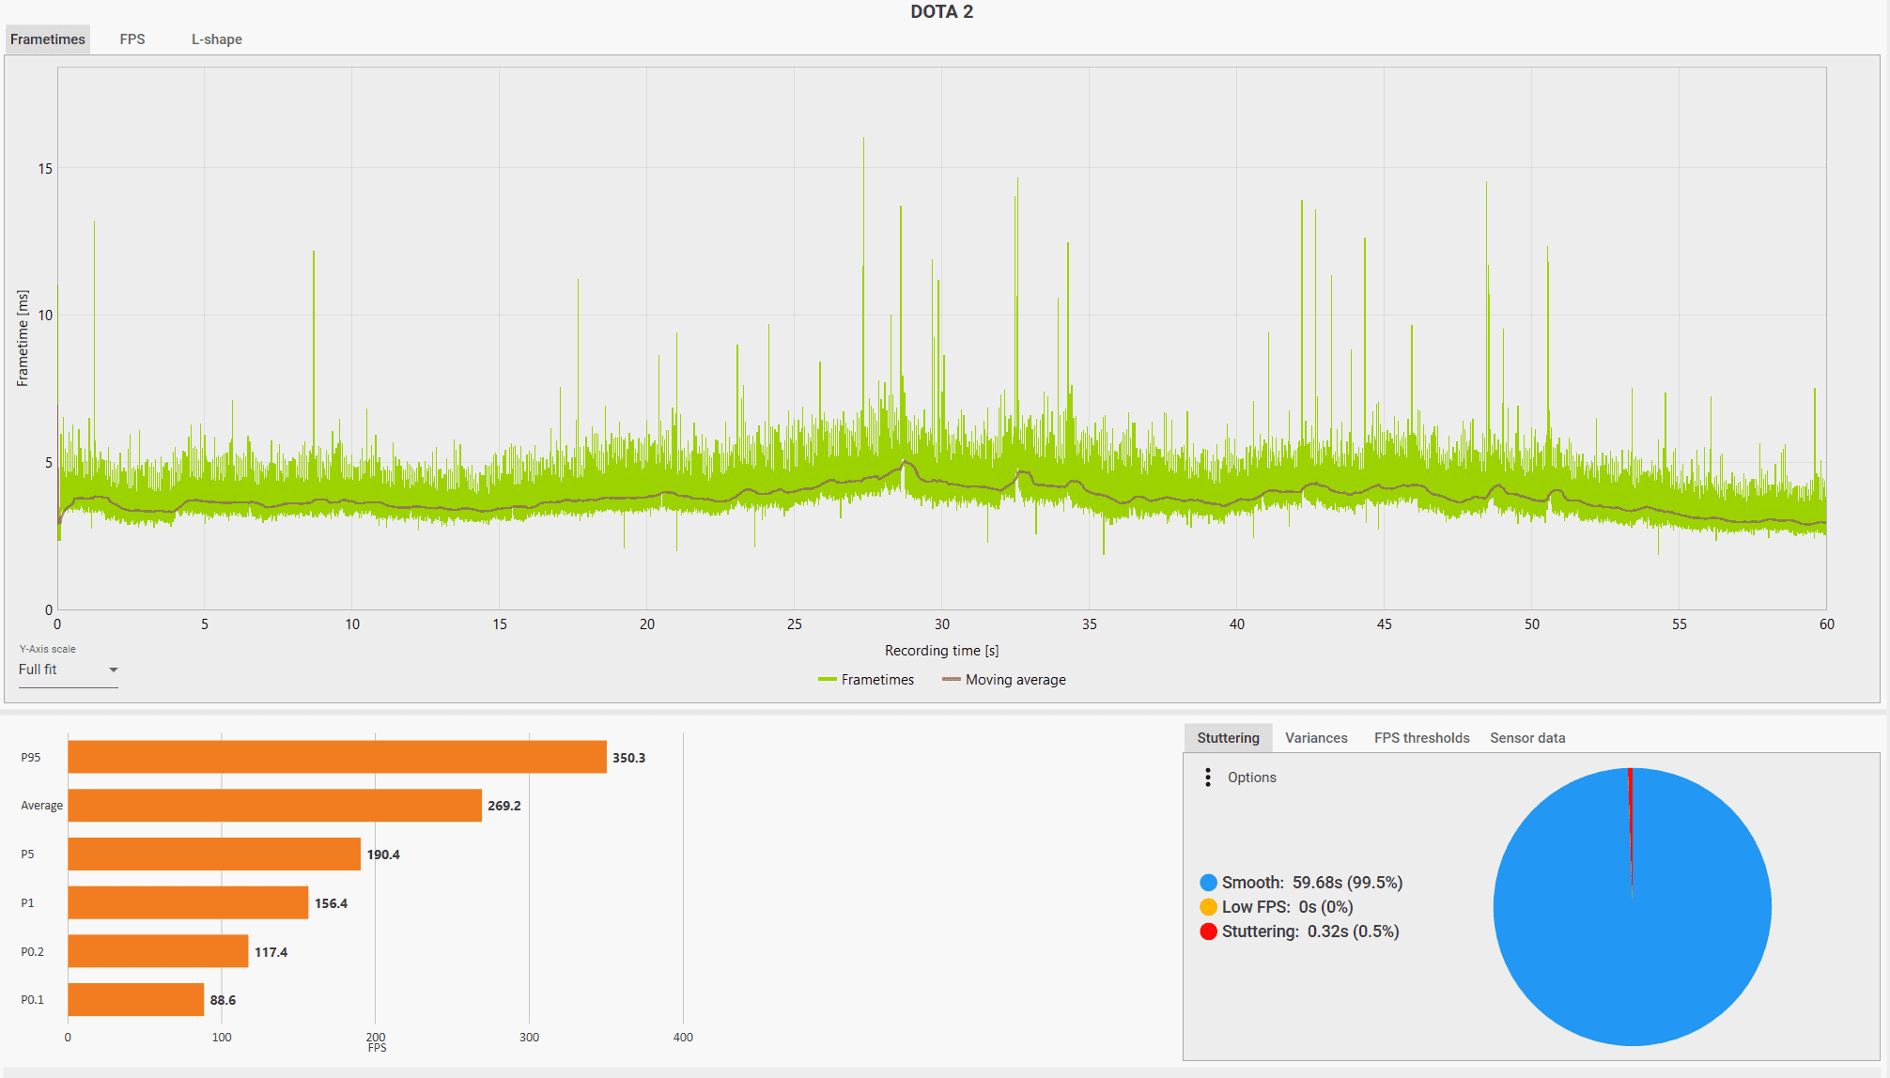Click the 156.4 value label
Viewport: 1890px width, 1078px height.
[331, 903]
